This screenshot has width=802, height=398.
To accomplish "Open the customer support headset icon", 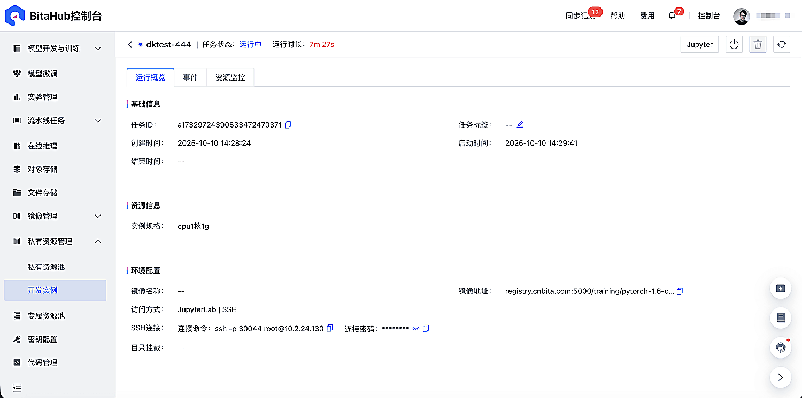I will click(x=781, y=347).
